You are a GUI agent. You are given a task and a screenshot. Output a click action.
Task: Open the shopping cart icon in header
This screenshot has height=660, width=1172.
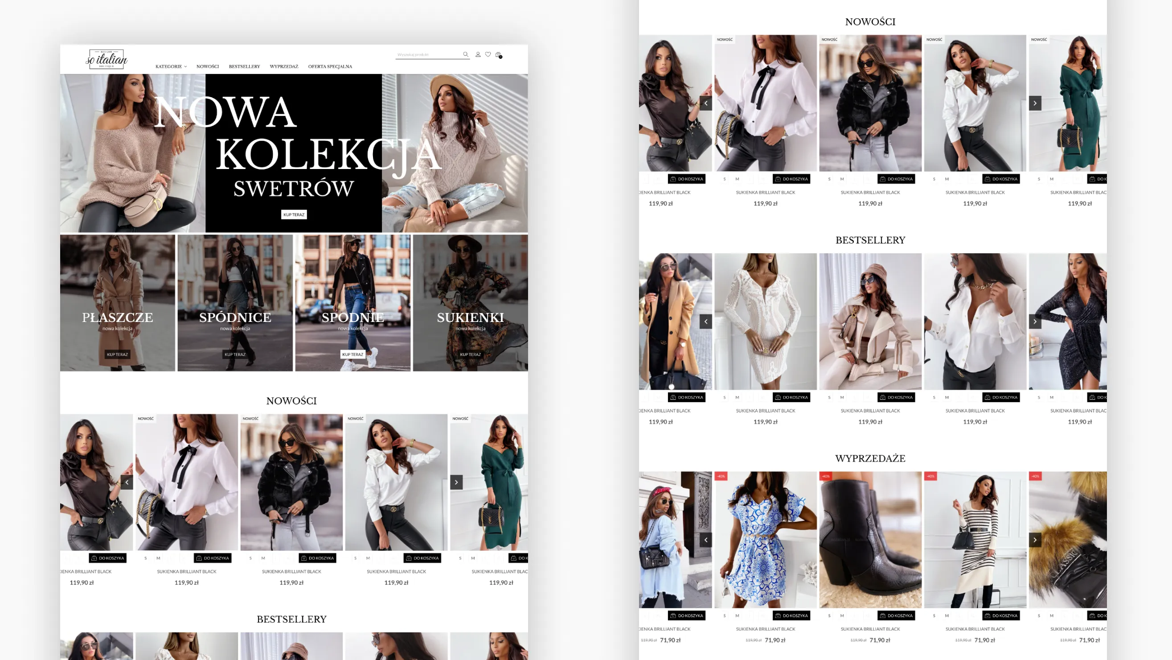499,54
